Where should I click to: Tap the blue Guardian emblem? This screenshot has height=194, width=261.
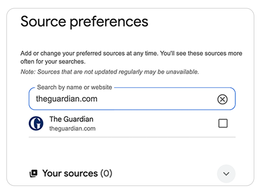click(x=36, y=123)
